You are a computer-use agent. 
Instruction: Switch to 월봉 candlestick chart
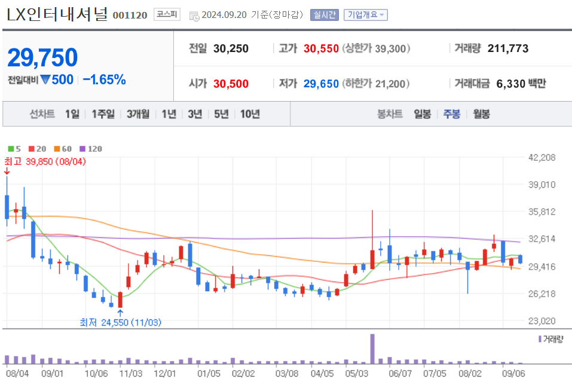pyautogui.click(x=482, y=114)
